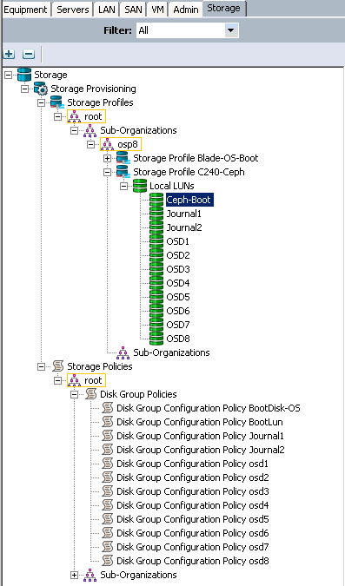Select the OSD2 LUN

click(x=178, y=255)
